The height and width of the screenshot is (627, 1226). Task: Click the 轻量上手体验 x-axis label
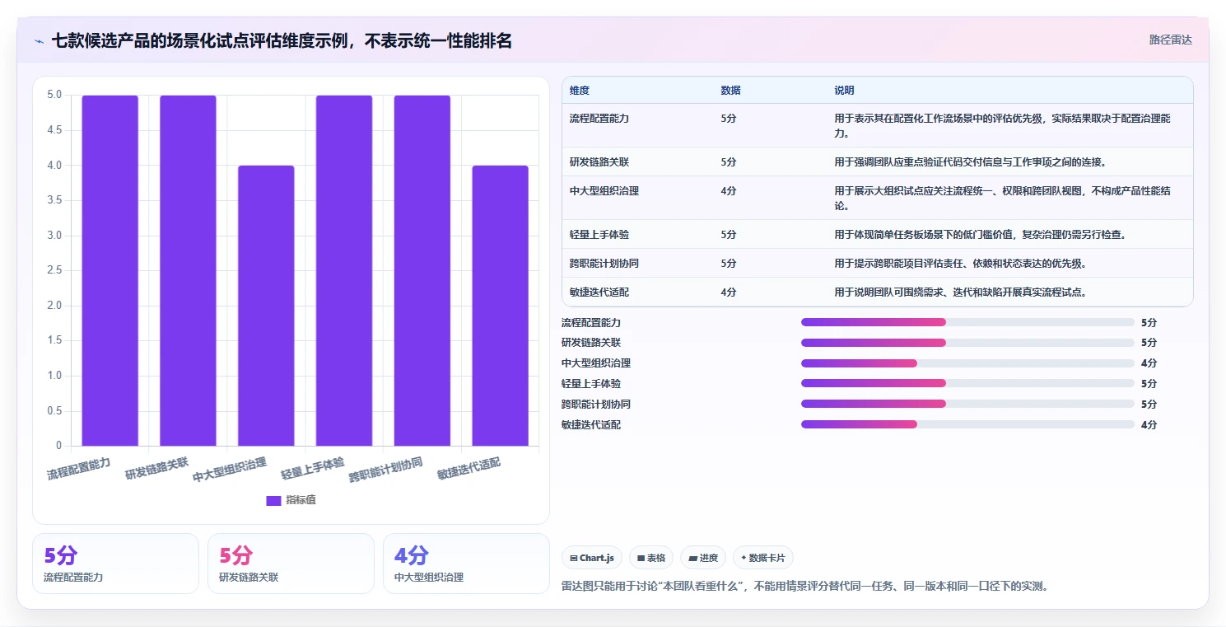313,468
